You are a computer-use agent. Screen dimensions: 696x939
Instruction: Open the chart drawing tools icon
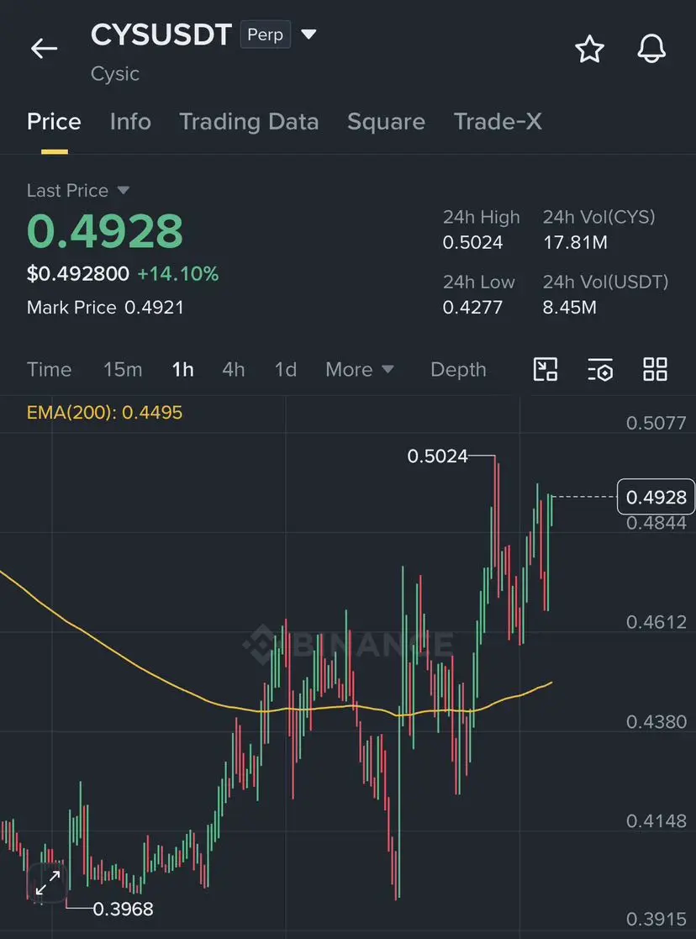pyautogui.click(x=545, y=369)
